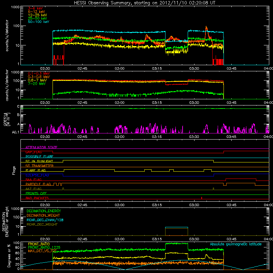Click the HESSI Observing Summary plot title
The width and height of the screenshot is (273, 273).
[x=145, y=3]
